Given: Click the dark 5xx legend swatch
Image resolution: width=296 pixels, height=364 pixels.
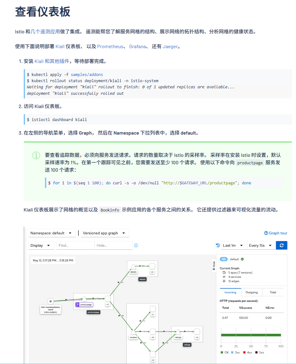Looking at the screenshot, I should 256,352.
